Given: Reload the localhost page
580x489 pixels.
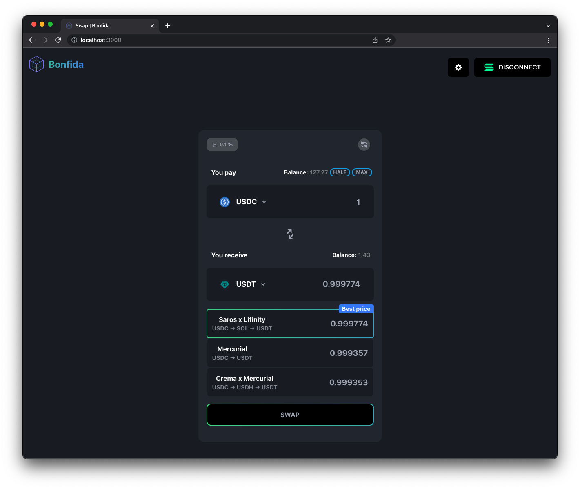Looking at the screenshot, I should 58,40.
